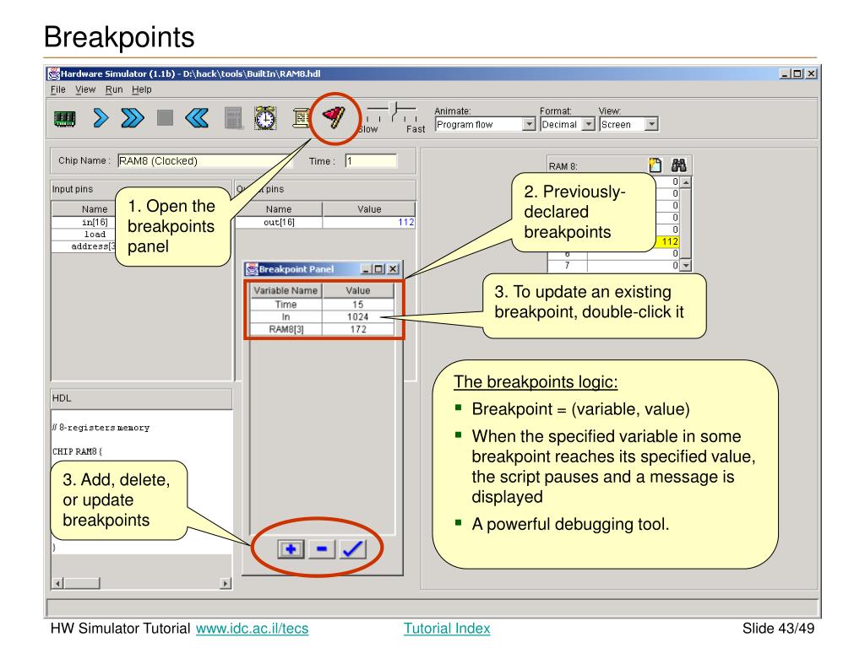Click the Tick Tock clock icon

tap(265, 118)
